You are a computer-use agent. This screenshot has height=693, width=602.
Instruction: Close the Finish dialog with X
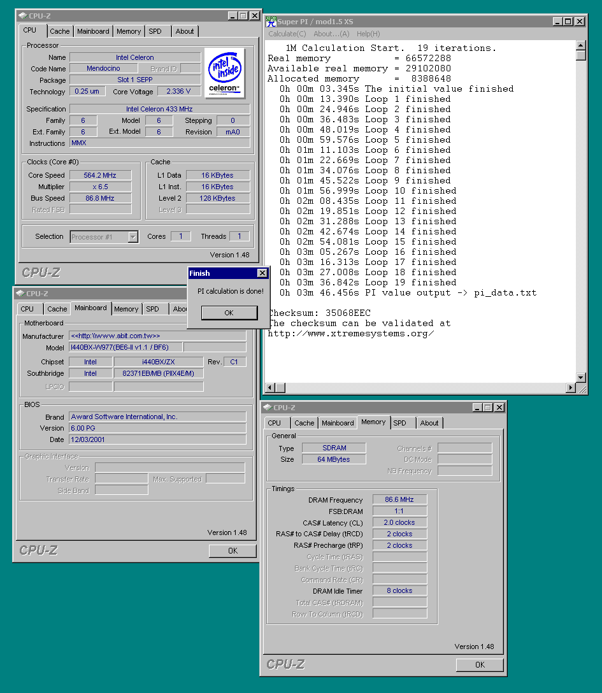pos(262,273)
